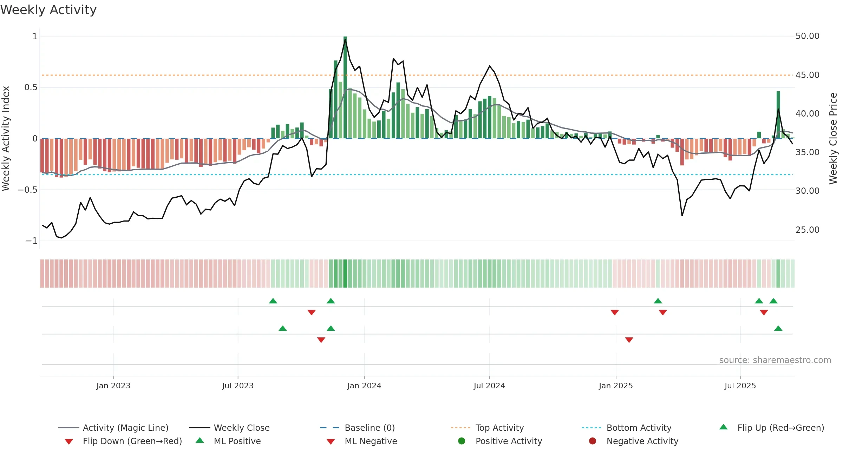Click the '35.00' price axis label
This screenshot has height=474, width=843.
click(807, 152)
